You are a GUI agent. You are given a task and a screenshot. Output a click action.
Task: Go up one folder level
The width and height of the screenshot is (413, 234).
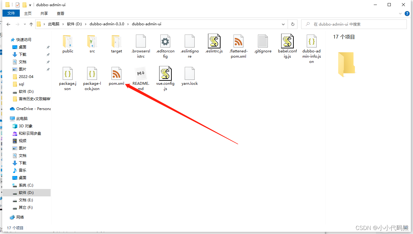tap(31, 24)
